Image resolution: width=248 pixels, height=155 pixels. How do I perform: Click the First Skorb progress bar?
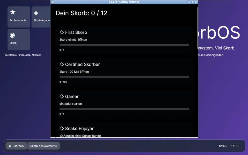click(124, 45)
